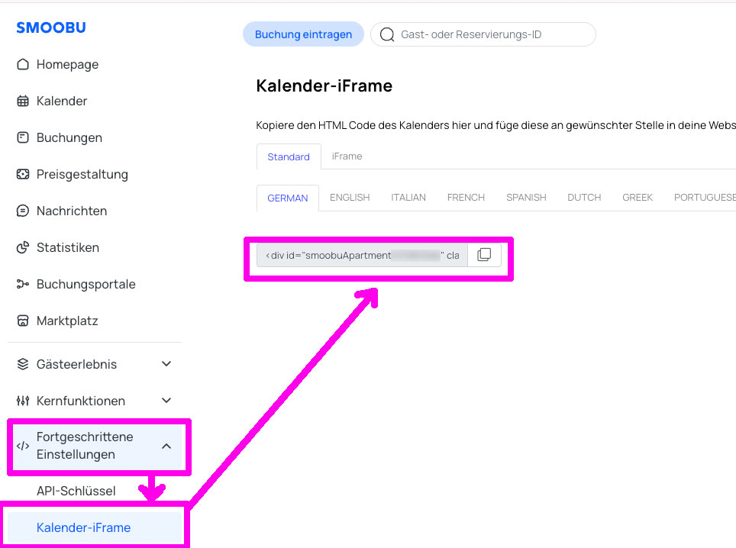Click the smoobuApartment HTML code field
Screen dimensions: 736x548
click(362, 255)
